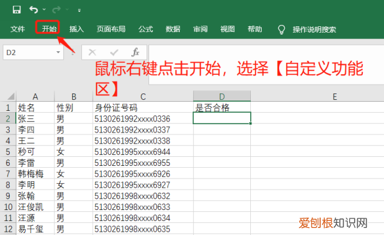Click ID cell 5130261995xxxx6927

coord(143,185)
